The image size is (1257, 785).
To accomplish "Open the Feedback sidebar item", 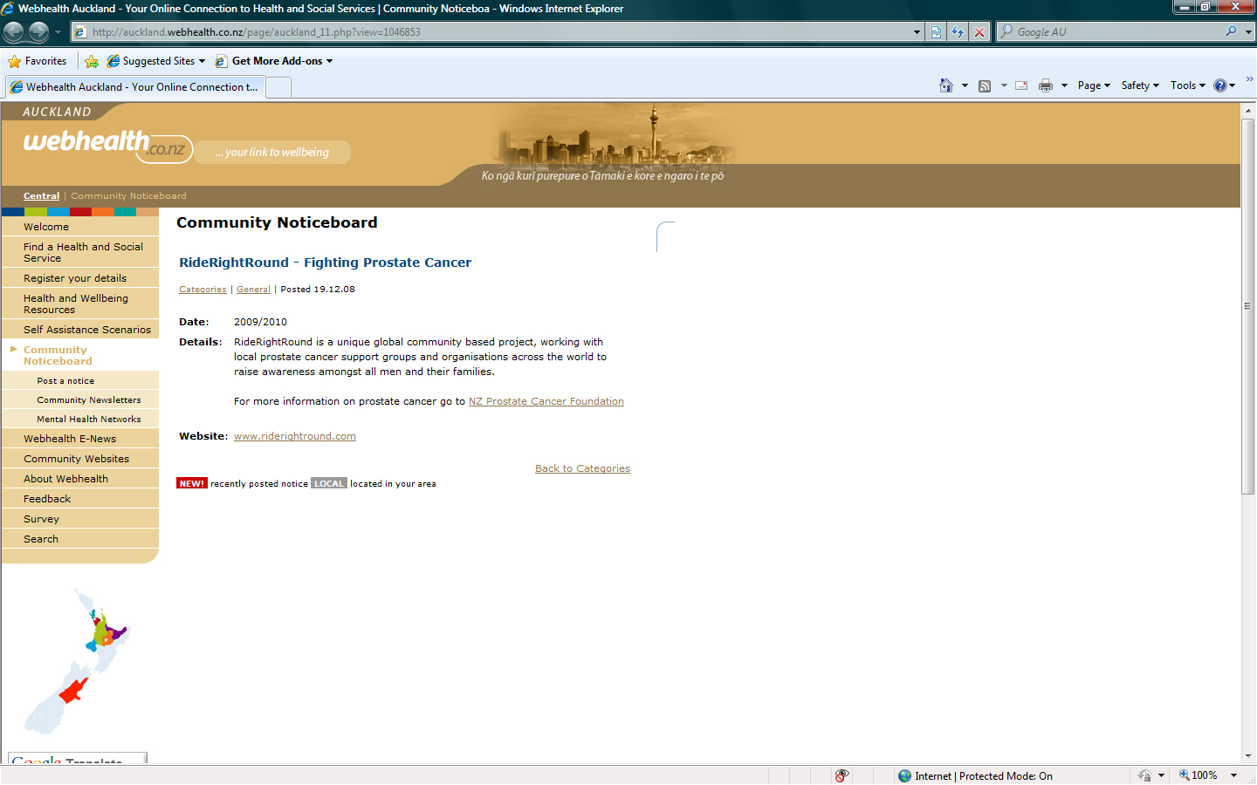I will (80, 499).
